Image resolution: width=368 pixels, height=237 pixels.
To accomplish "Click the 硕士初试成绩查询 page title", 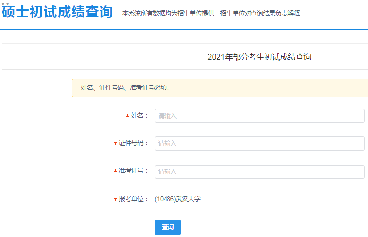I will click(57, 12).
